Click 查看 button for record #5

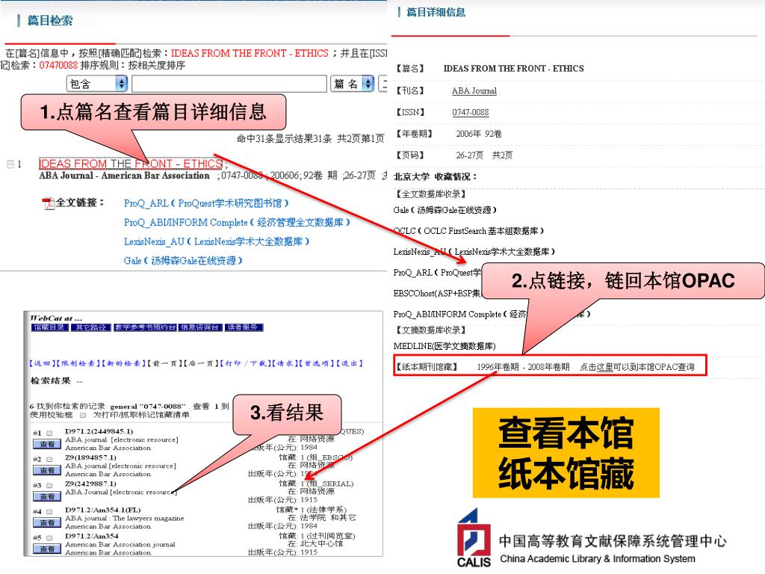point(47,549)
